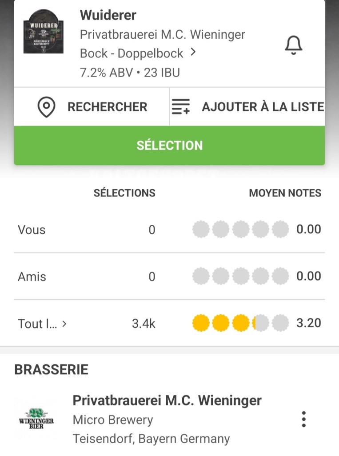Open the Bock - Doppelbock style link
Image resolution: width=339 pixels, height=456 pixels.
(132, 53)
